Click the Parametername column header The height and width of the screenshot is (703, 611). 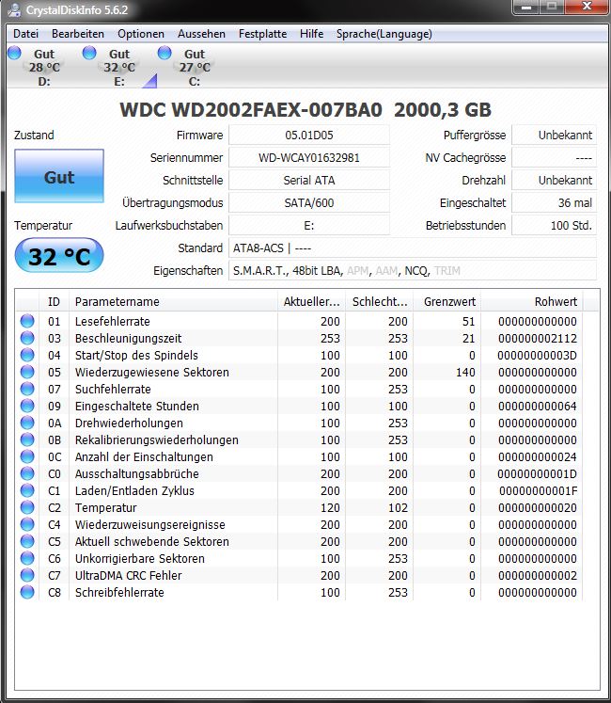[173, 301]
